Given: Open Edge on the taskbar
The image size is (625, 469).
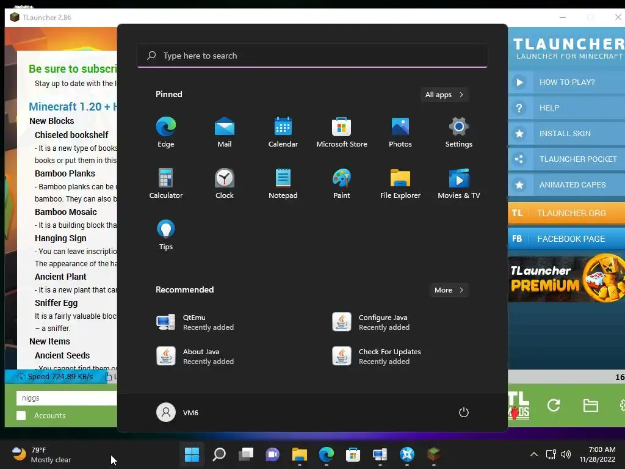Looking at the screenshot, I should point(326,454).
